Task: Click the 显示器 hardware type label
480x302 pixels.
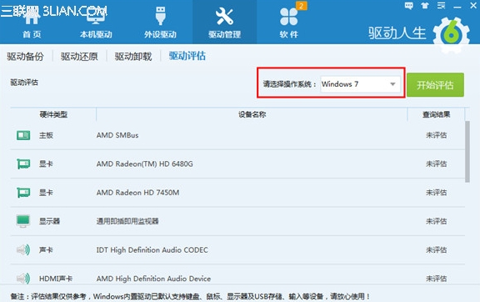Action: [50, 221]
